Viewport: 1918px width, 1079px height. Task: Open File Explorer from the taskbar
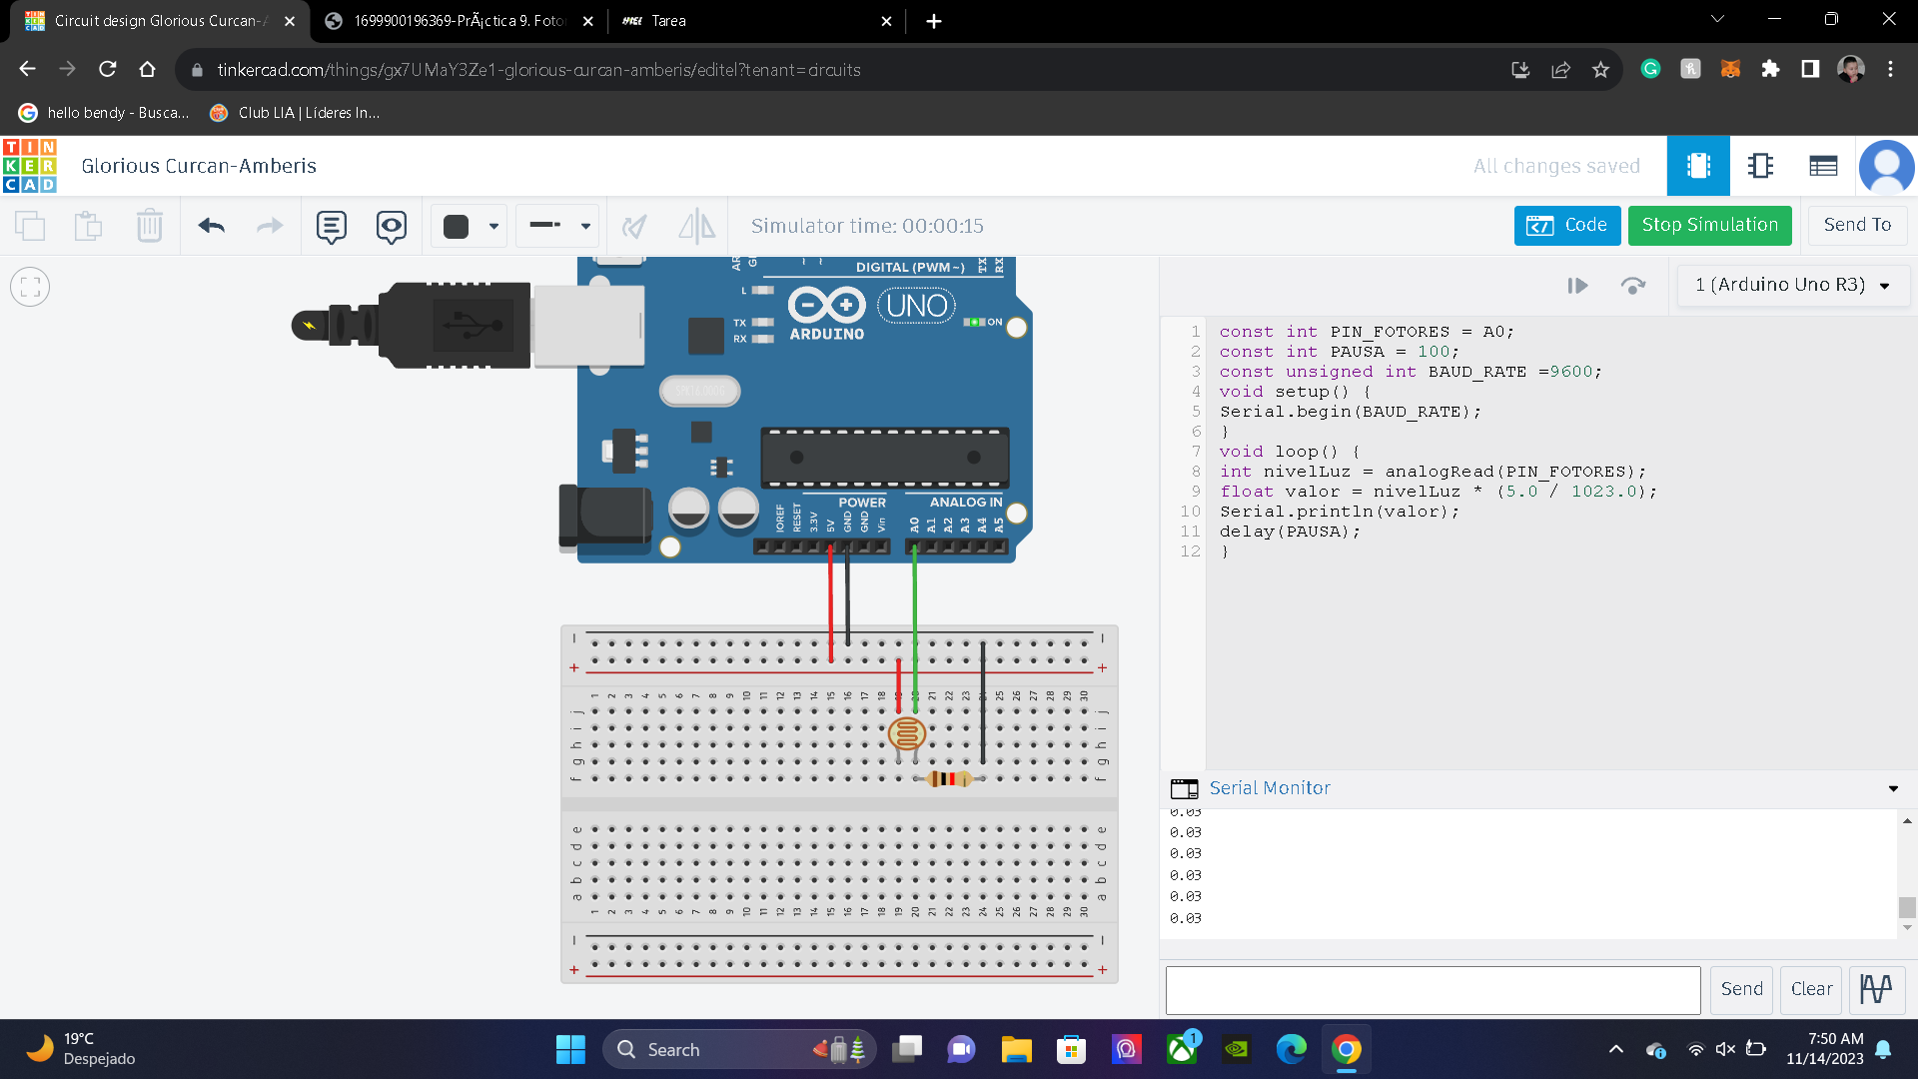pos(1016,1050)
